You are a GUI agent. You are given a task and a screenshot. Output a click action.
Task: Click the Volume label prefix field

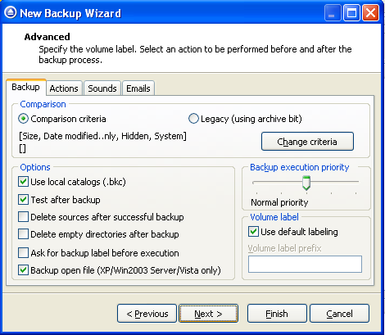point(305,264)
